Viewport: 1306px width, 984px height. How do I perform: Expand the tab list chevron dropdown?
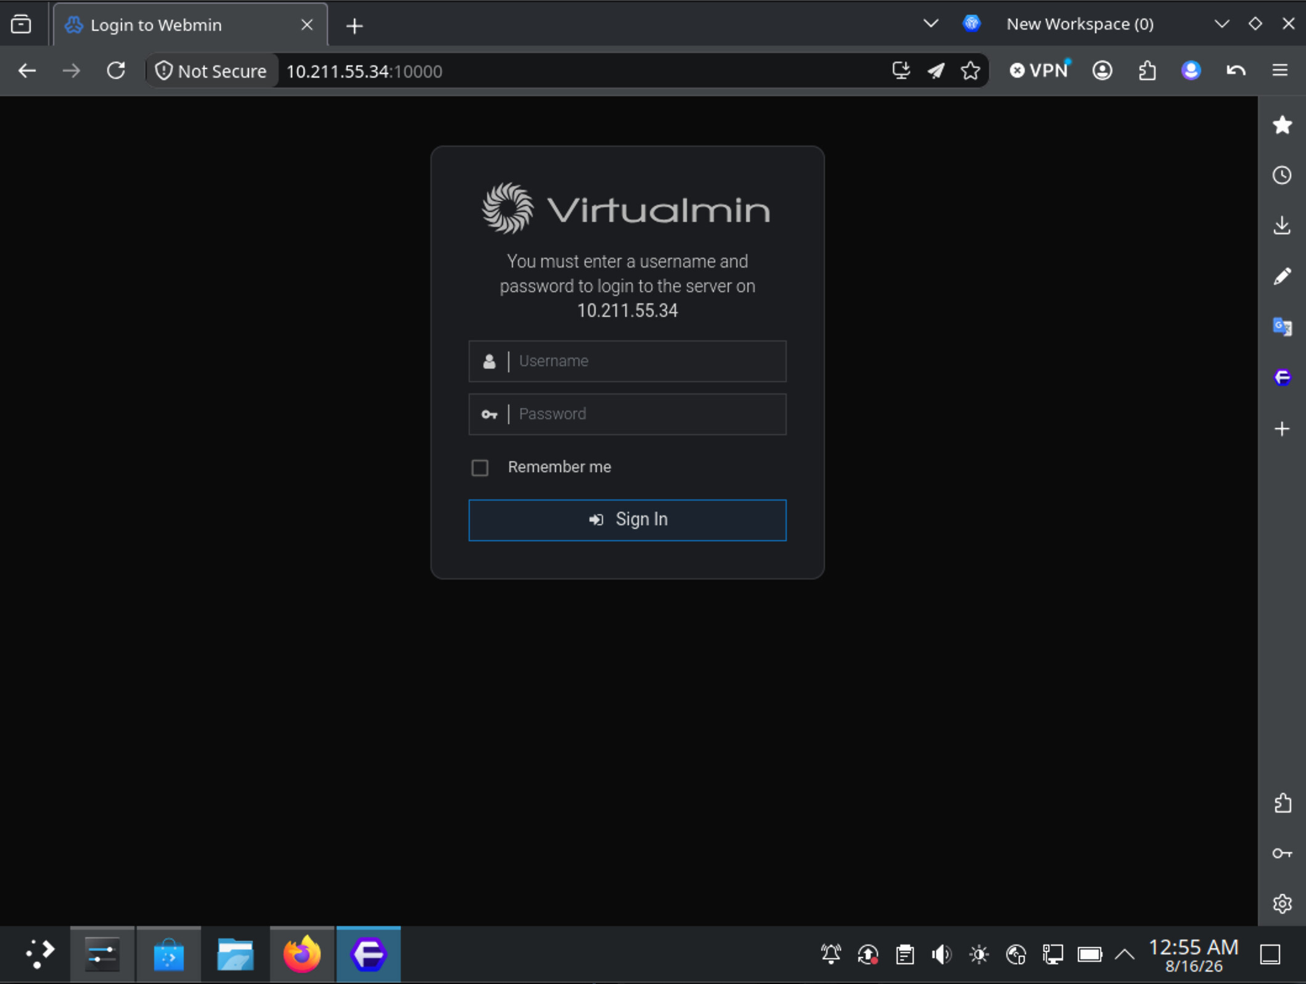(930, 24)
